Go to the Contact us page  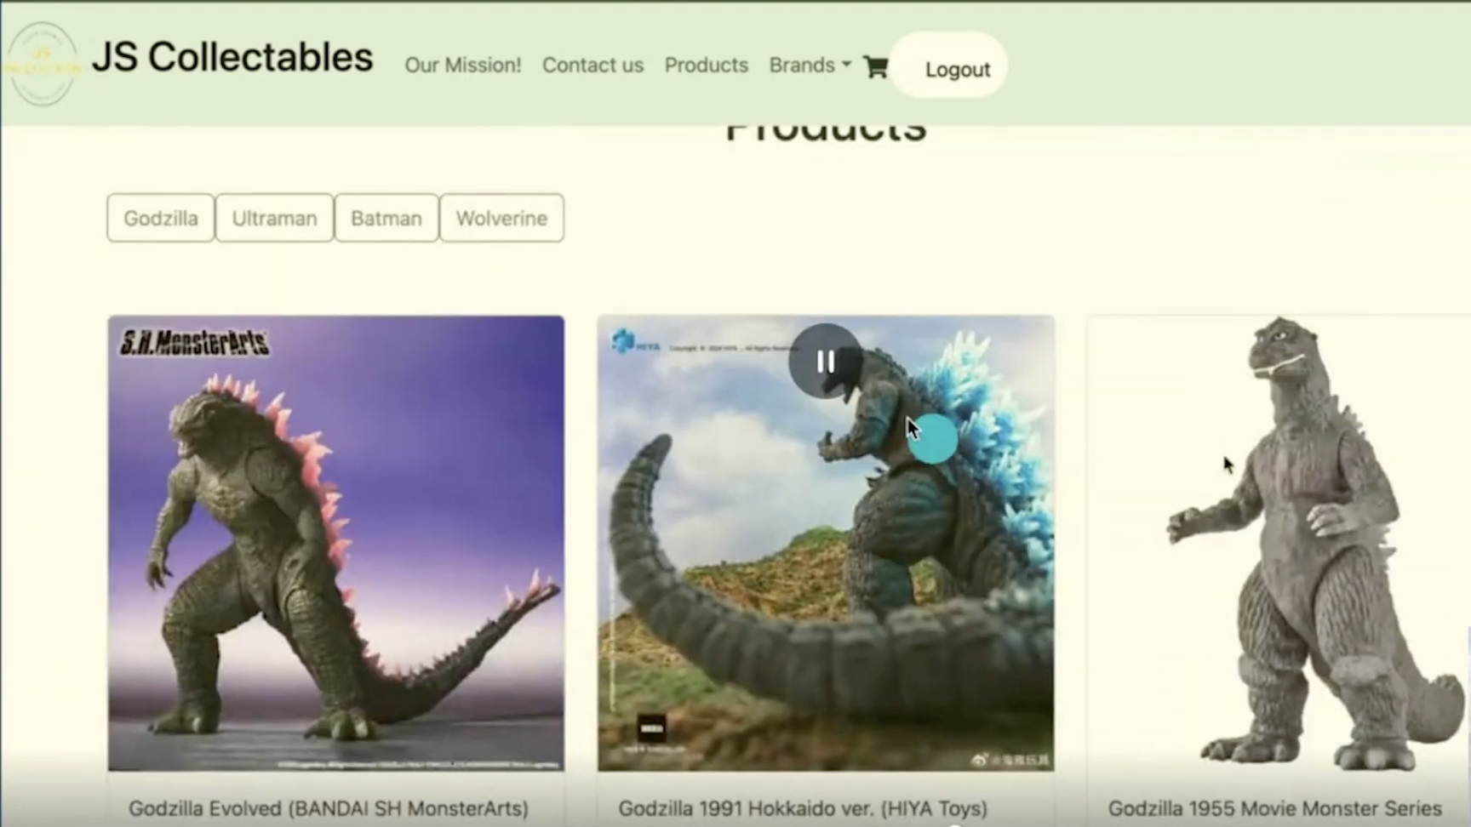tap(592, 66)
